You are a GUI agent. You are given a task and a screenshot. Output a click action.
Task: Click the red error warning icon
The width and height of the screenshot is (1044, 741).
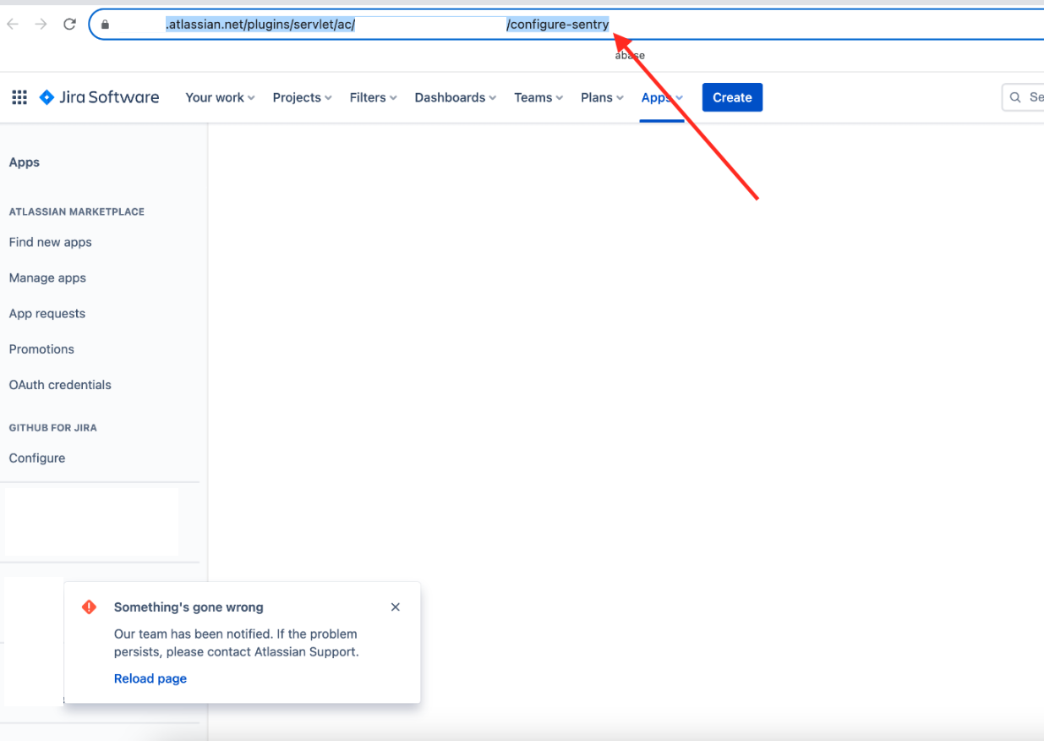[x=89, y=607]
